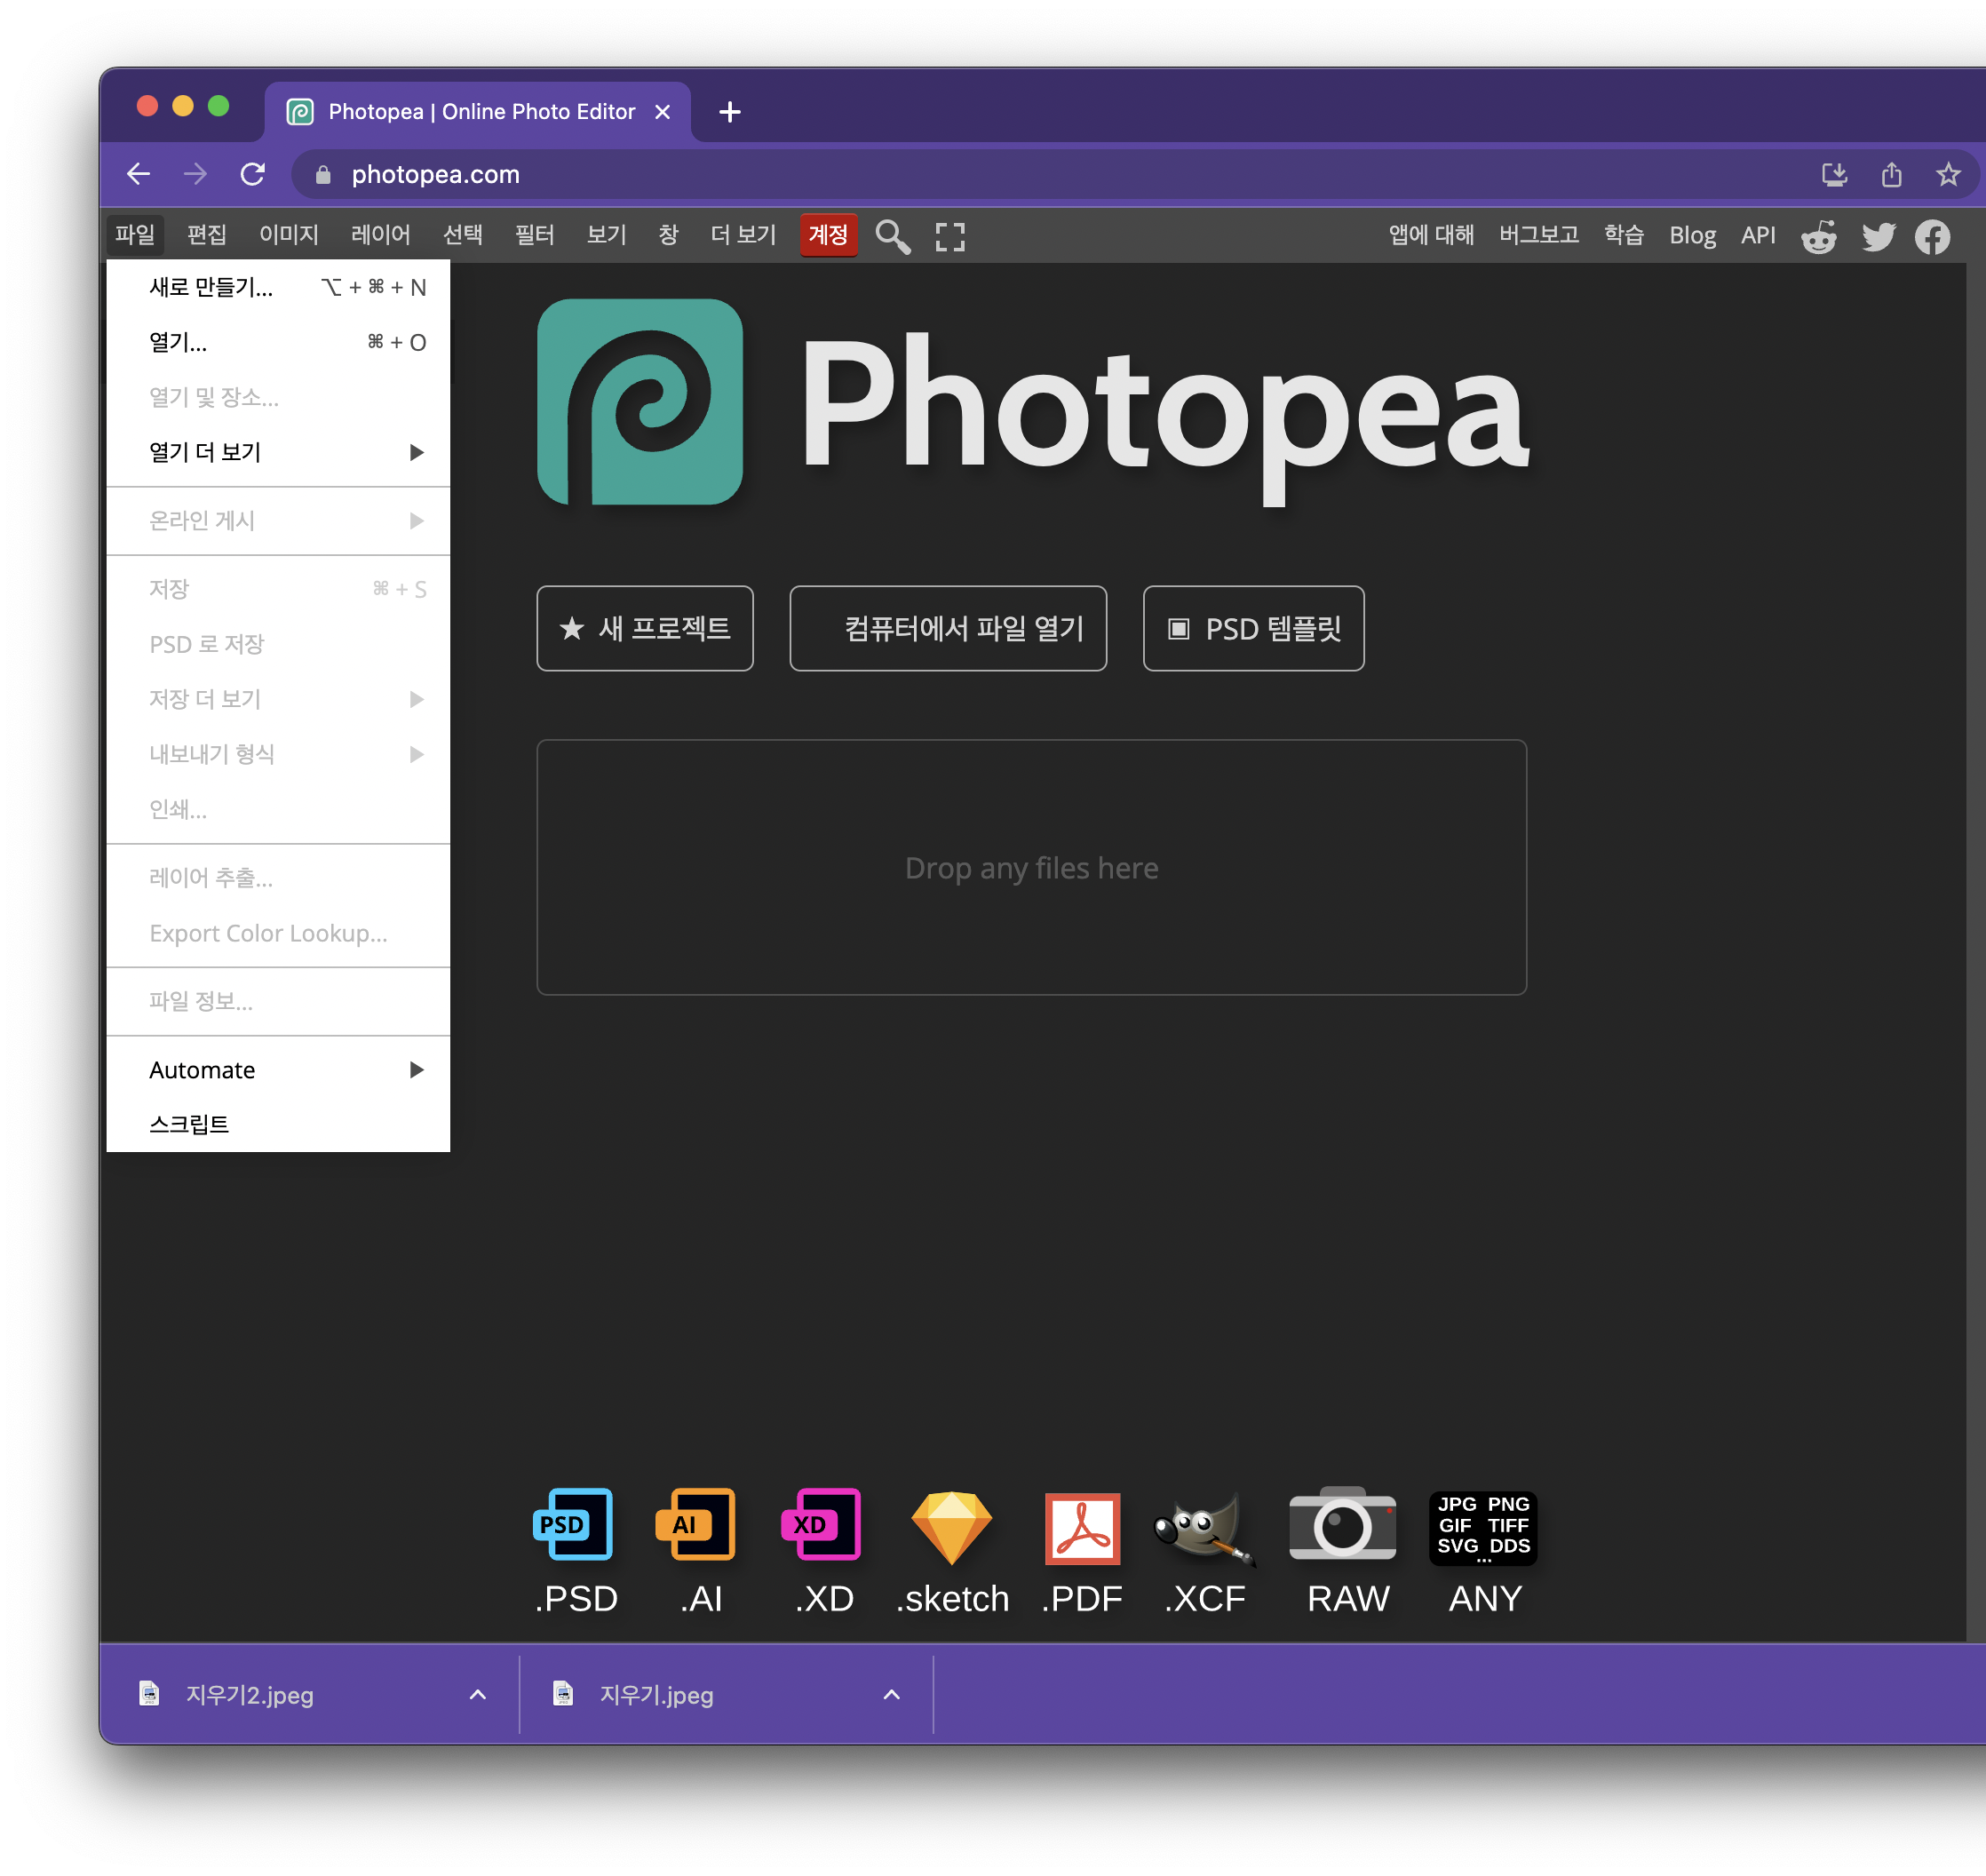
Task: Open the 보기 menu
Action: pos(607,235)
